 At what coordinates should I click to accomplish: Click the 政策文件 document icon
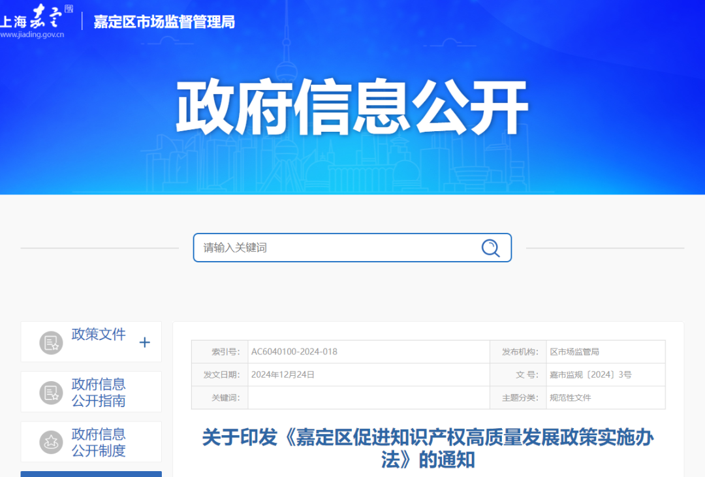tap(52, 343)
